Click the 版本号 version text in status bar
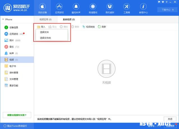Image resolution: width=179 pixels, height=129 pixels. [155, 126]
